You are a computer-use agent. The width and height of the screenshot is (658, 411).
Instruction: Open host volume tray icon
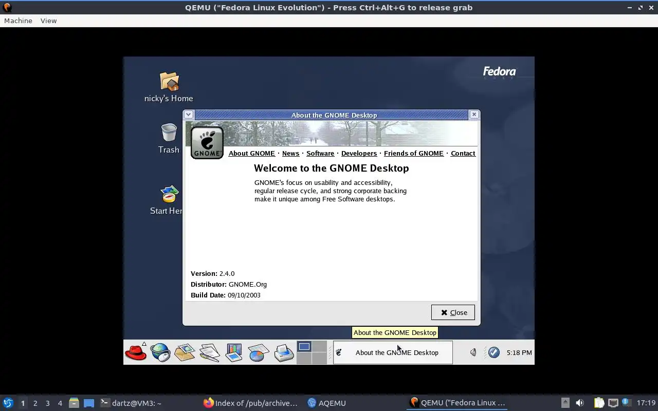pyautogui.click(x=580, y=403)
